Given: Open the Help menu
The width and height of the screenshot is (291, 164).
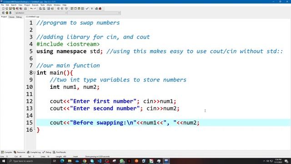Looking at the screenshot, I should (x=65, y=5).
